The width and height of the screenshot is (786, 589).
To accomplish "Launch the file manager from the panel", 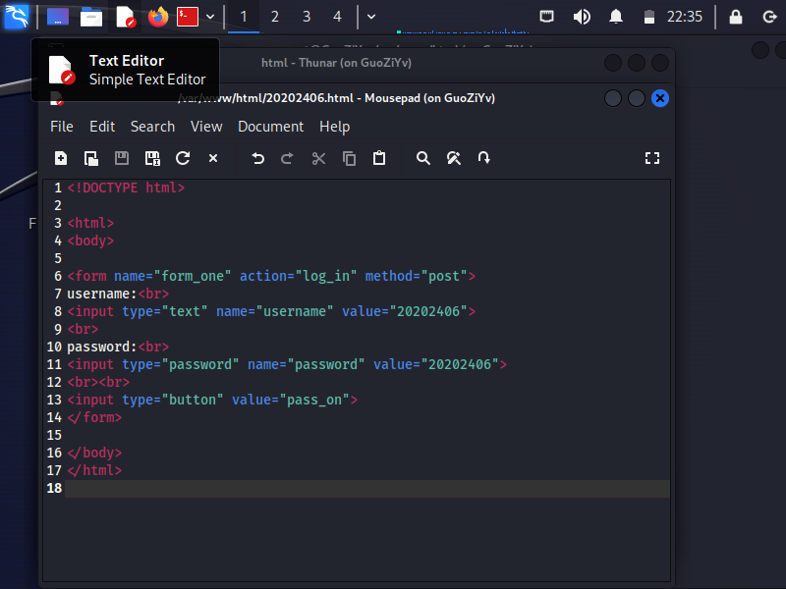I will point(91,17).
